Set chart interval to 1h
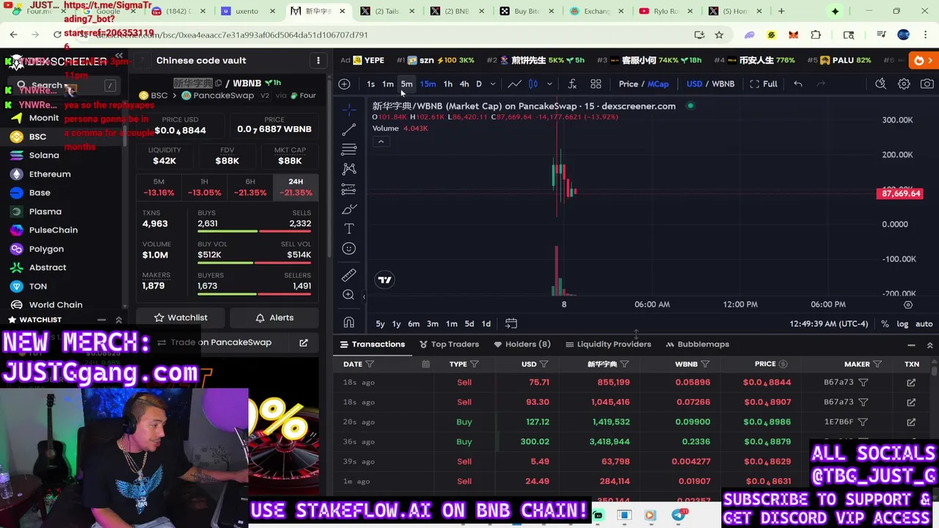The width and height of the screenshot is (939, 528). 447,84
